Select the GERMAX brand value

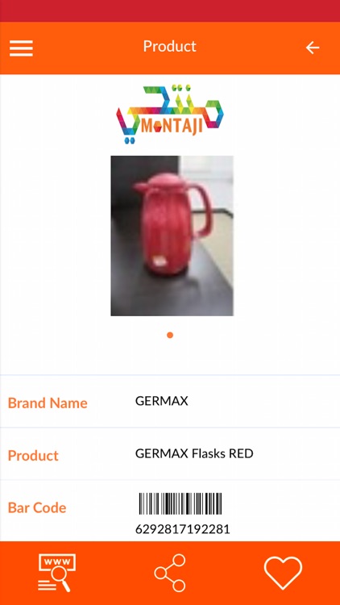162,401
